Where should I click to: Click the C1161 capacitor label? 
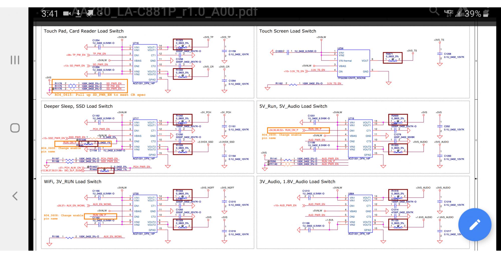pos(232,126)
